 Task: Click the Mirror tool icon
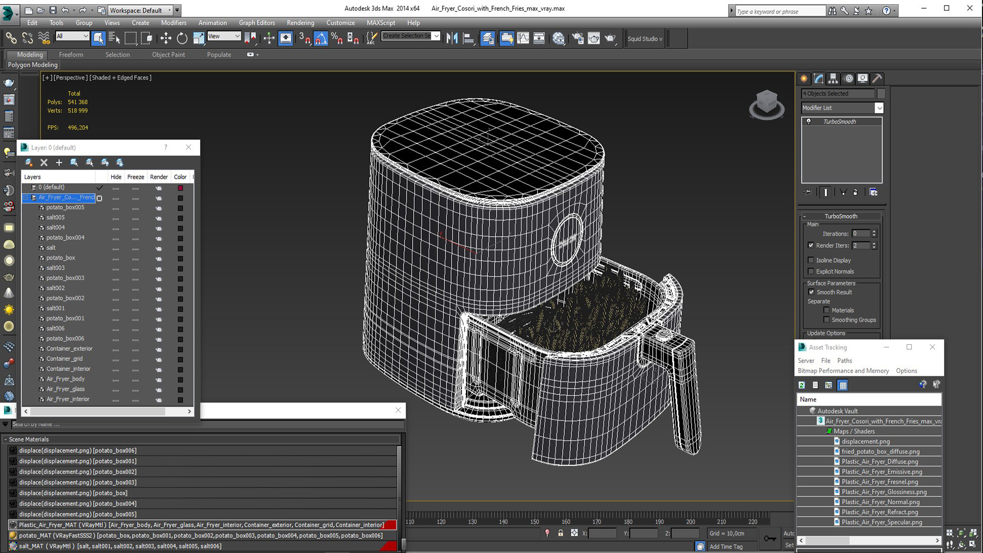452,38
